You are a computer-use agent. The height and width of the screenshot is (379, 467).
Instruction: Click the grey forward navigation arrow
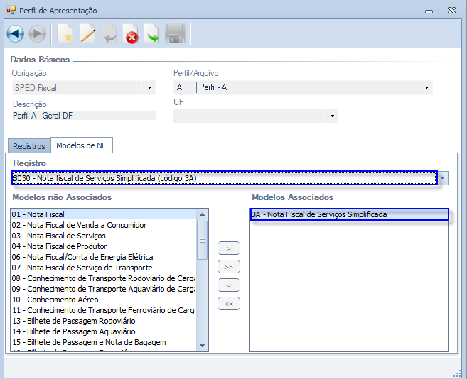click(x=37, y=33)
